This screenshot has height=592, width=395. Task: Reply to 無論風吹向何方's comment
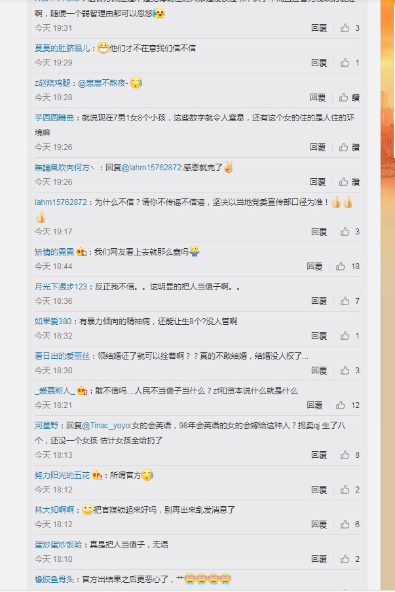point(317,182)
